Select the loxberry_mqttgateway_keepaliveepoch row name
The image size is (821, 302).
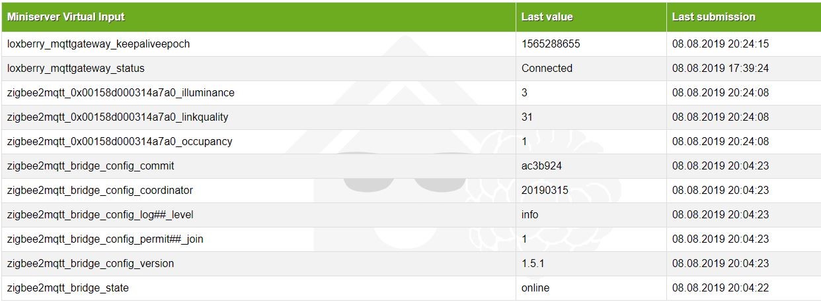(x=98, y=44)
